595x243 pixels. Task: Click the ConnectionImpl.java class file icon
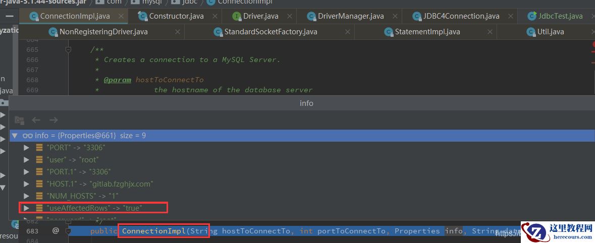tap(34, 16)
